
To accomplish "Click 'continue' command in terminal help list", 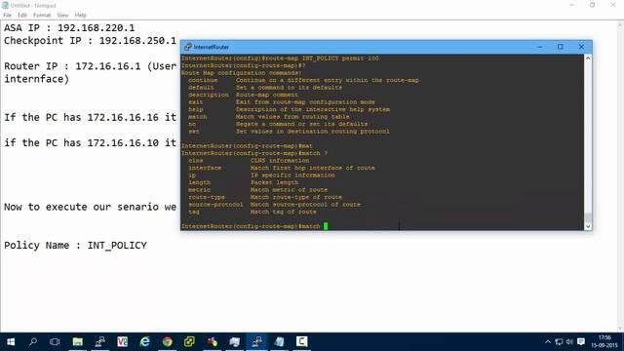I will (203, 80).
